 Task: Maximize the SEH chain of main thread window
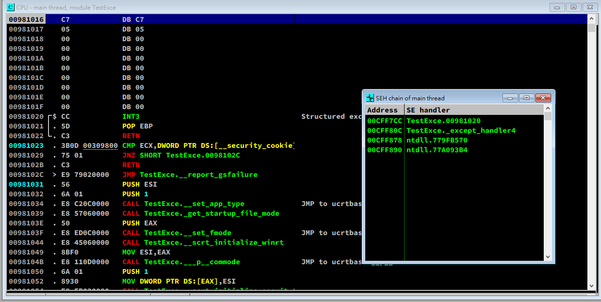(x=526, y=98)
